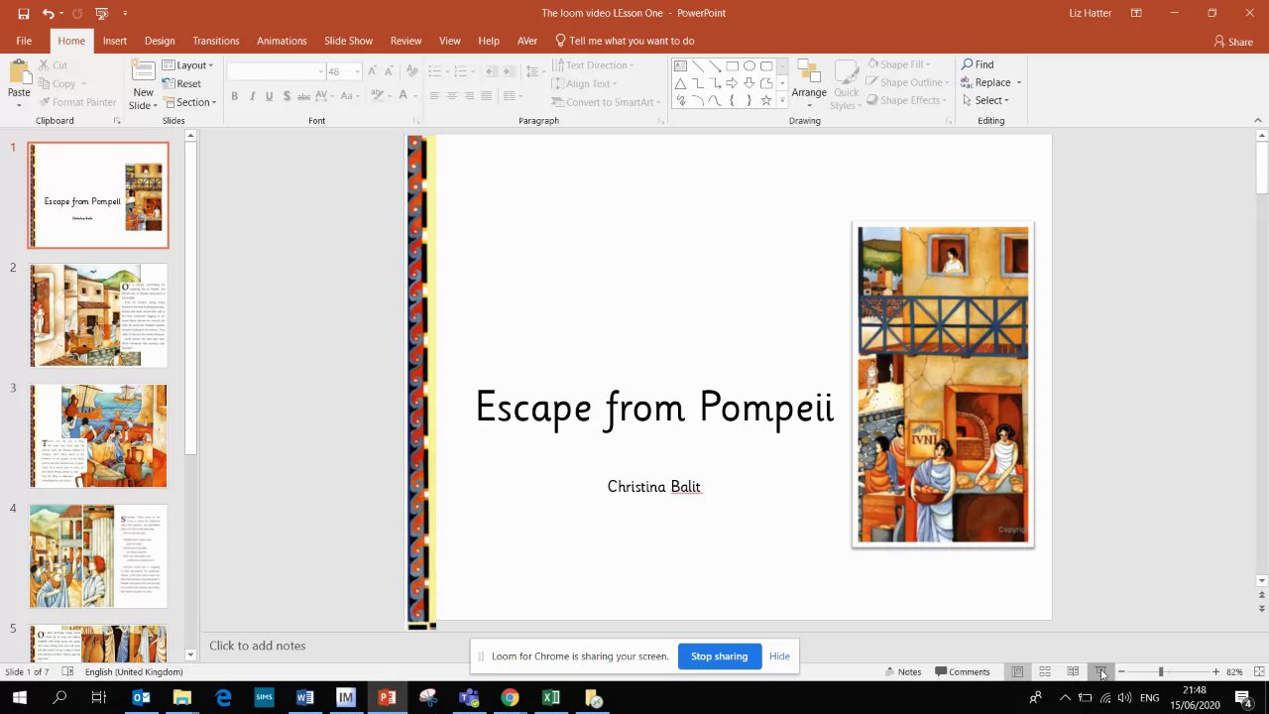Start presentation from beginning icon
Screen dimensions: 1269x714
click(101, 13)
